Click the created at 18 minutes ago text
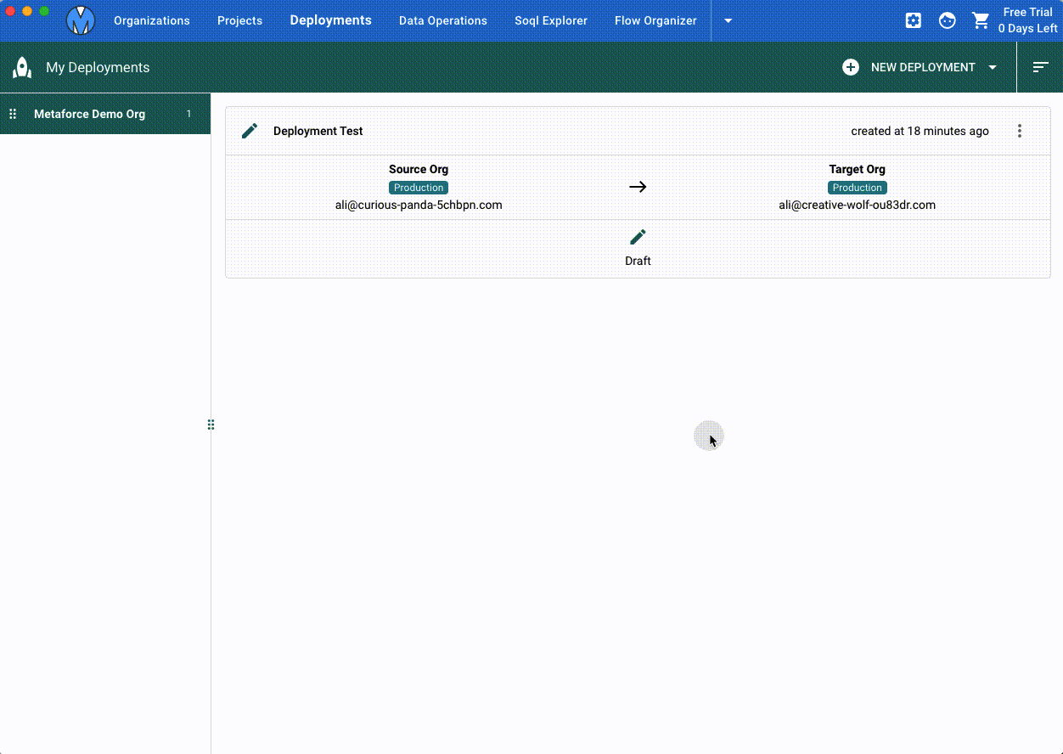This screenshot has width=1063, height=754. pyautogui.click(x=920, y=131)
